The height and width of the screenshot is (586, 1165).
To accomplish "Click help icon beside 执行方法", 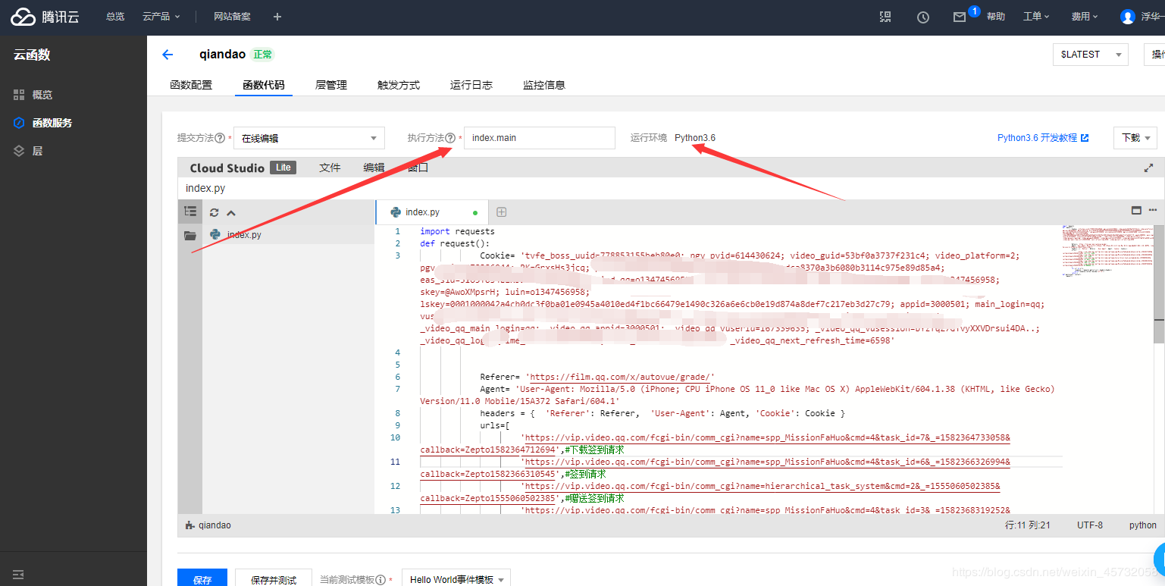I will [450, 138].
